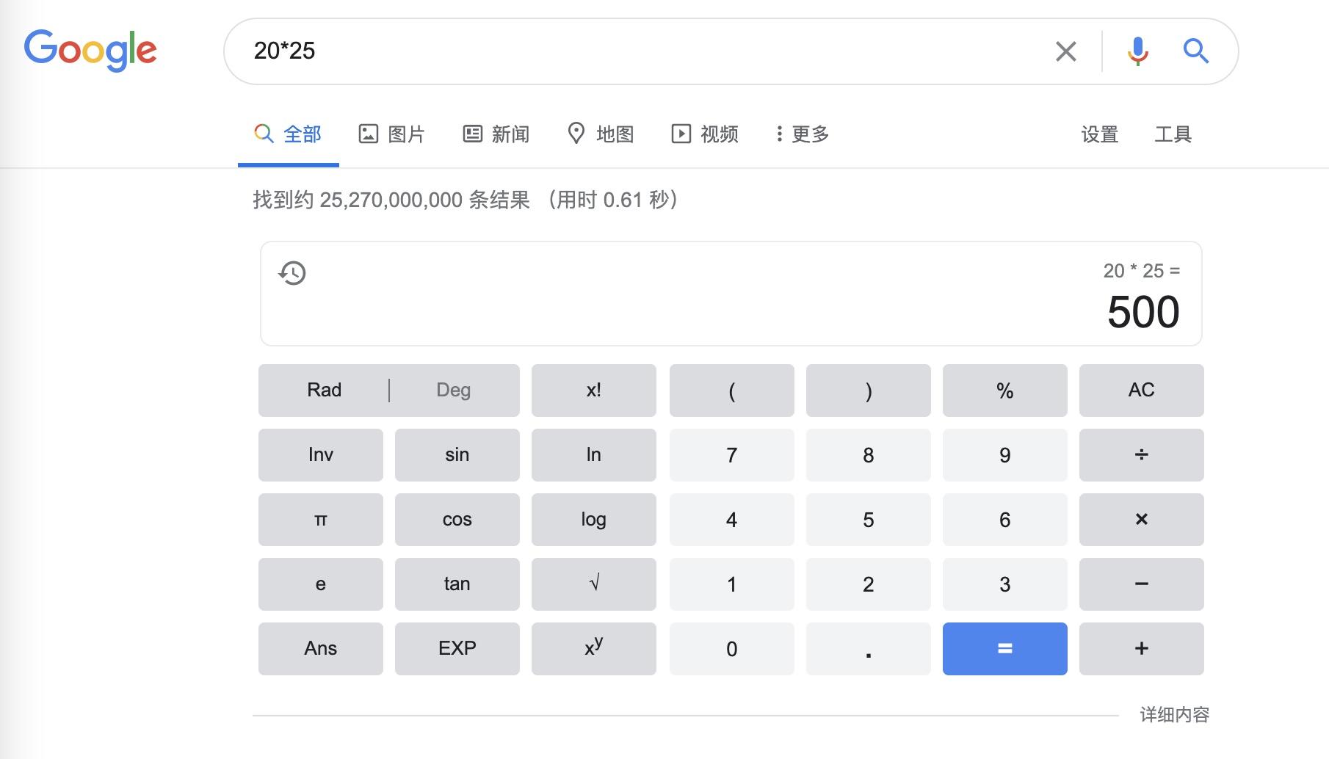Click the Ans previous answer key
Viewport: 1329px width, 759px height.
[x=321, y=649]
